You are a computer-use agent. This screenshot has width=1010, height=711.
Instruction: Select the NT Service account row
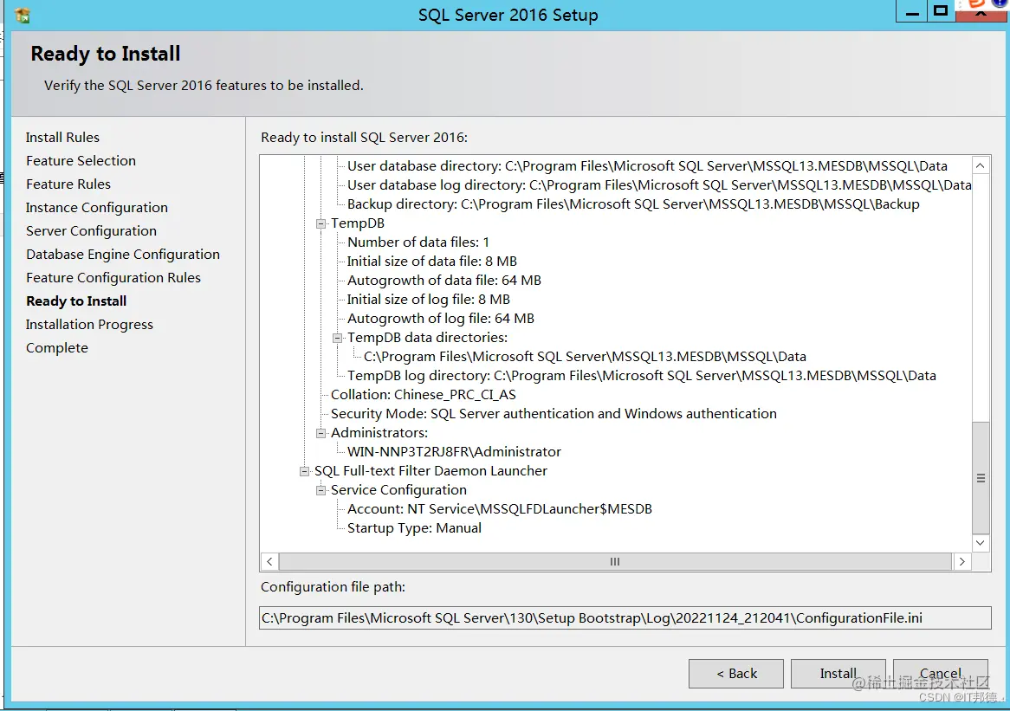click(500, 508)
